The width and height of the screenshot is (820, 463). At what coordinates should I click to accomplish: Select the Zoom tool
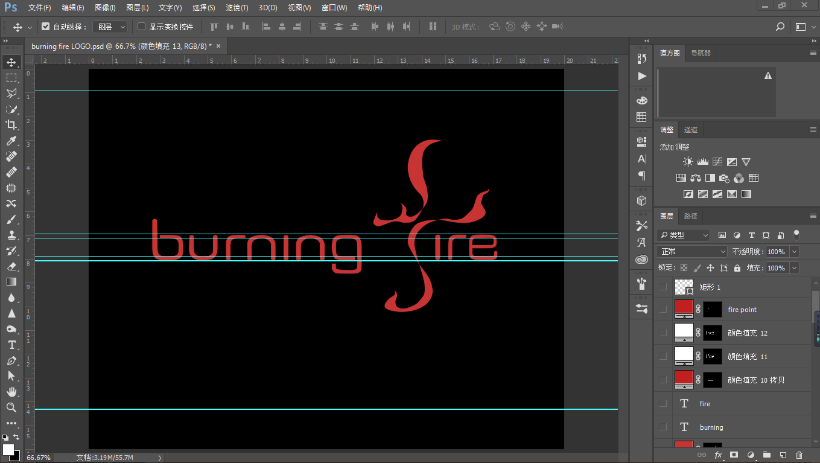tap(11, 407)
